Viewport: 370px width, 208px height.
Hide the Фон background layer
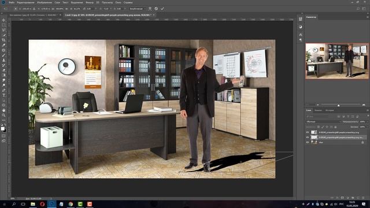(x=308, y=142)
